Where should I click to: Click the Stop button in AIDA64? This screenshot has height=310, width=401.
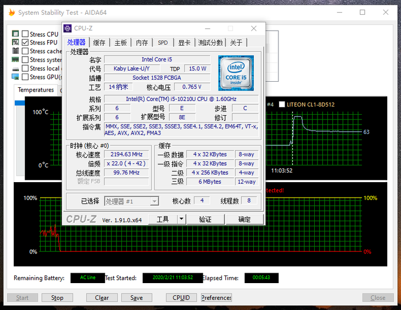click(57, 297)
